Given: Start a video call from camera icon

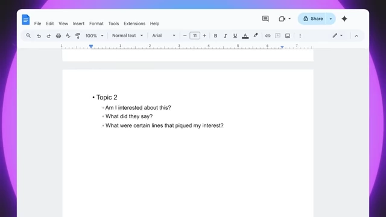Looking at the screenshot, I should click(x=282, y=19).
